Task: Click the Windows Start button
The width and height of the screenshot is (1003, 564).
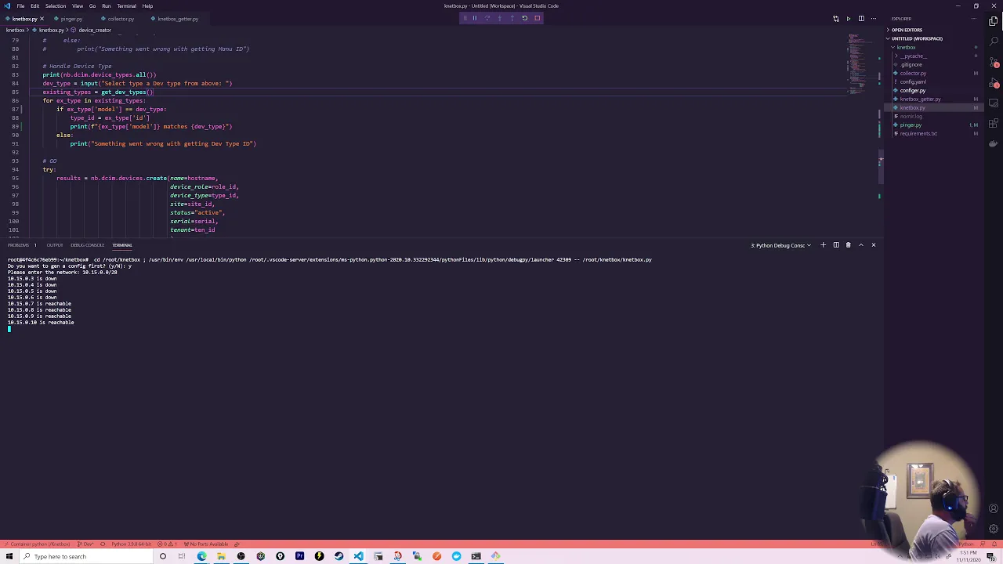Action: click(9, 556)
